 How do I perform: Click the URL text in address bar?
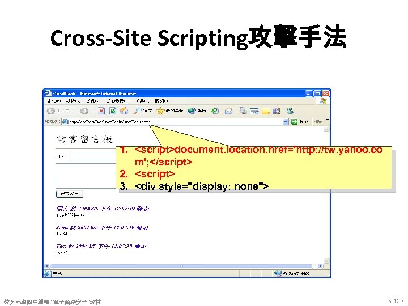110,122
